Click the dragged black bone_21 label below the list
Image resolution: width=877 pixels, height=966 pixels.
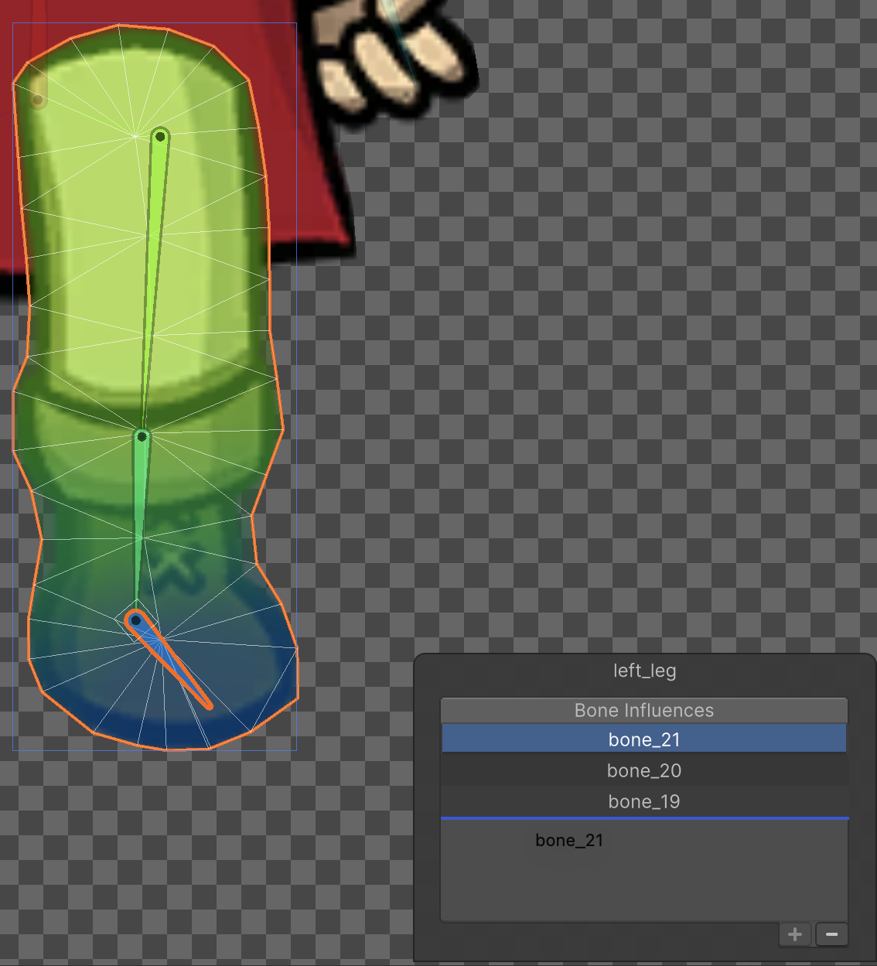click(569, 840)
